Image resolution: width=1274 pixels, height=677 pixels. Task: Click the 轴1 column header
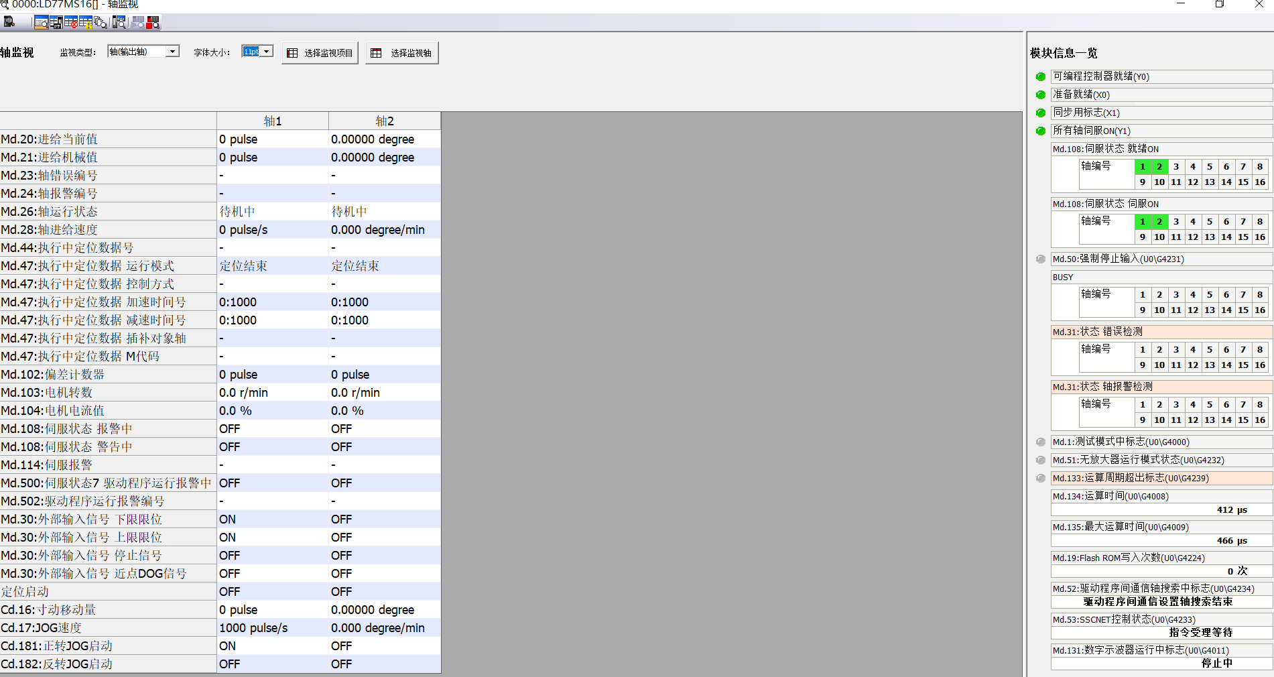[272, 121]
